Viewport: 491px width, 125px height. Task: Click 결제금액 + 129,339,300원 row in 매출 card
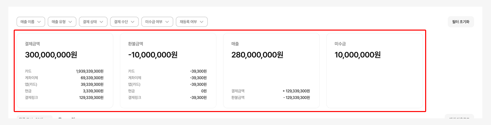pos(271,91)
